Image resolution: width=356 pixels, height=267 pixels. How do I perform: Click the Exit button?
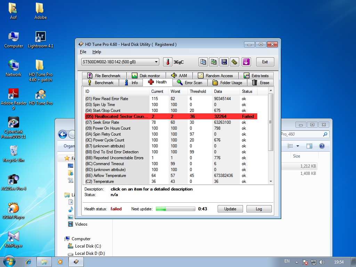(265, 62)
